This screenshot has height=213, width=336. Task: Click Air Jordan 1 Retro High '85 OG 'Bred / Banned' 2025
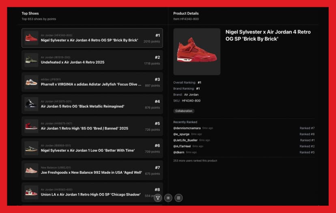[x=92, y=126]
